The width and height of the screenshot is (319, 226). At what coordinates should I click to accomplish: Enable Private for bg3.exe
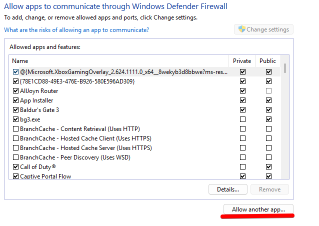pos(243,119)
